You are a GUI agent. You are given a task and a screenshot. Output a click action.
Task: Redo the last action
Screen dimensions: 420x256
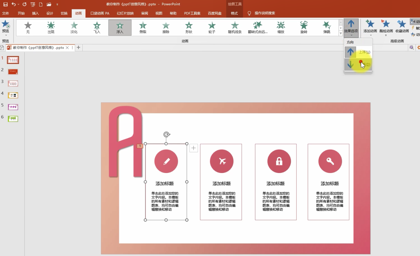pos(24,4)
